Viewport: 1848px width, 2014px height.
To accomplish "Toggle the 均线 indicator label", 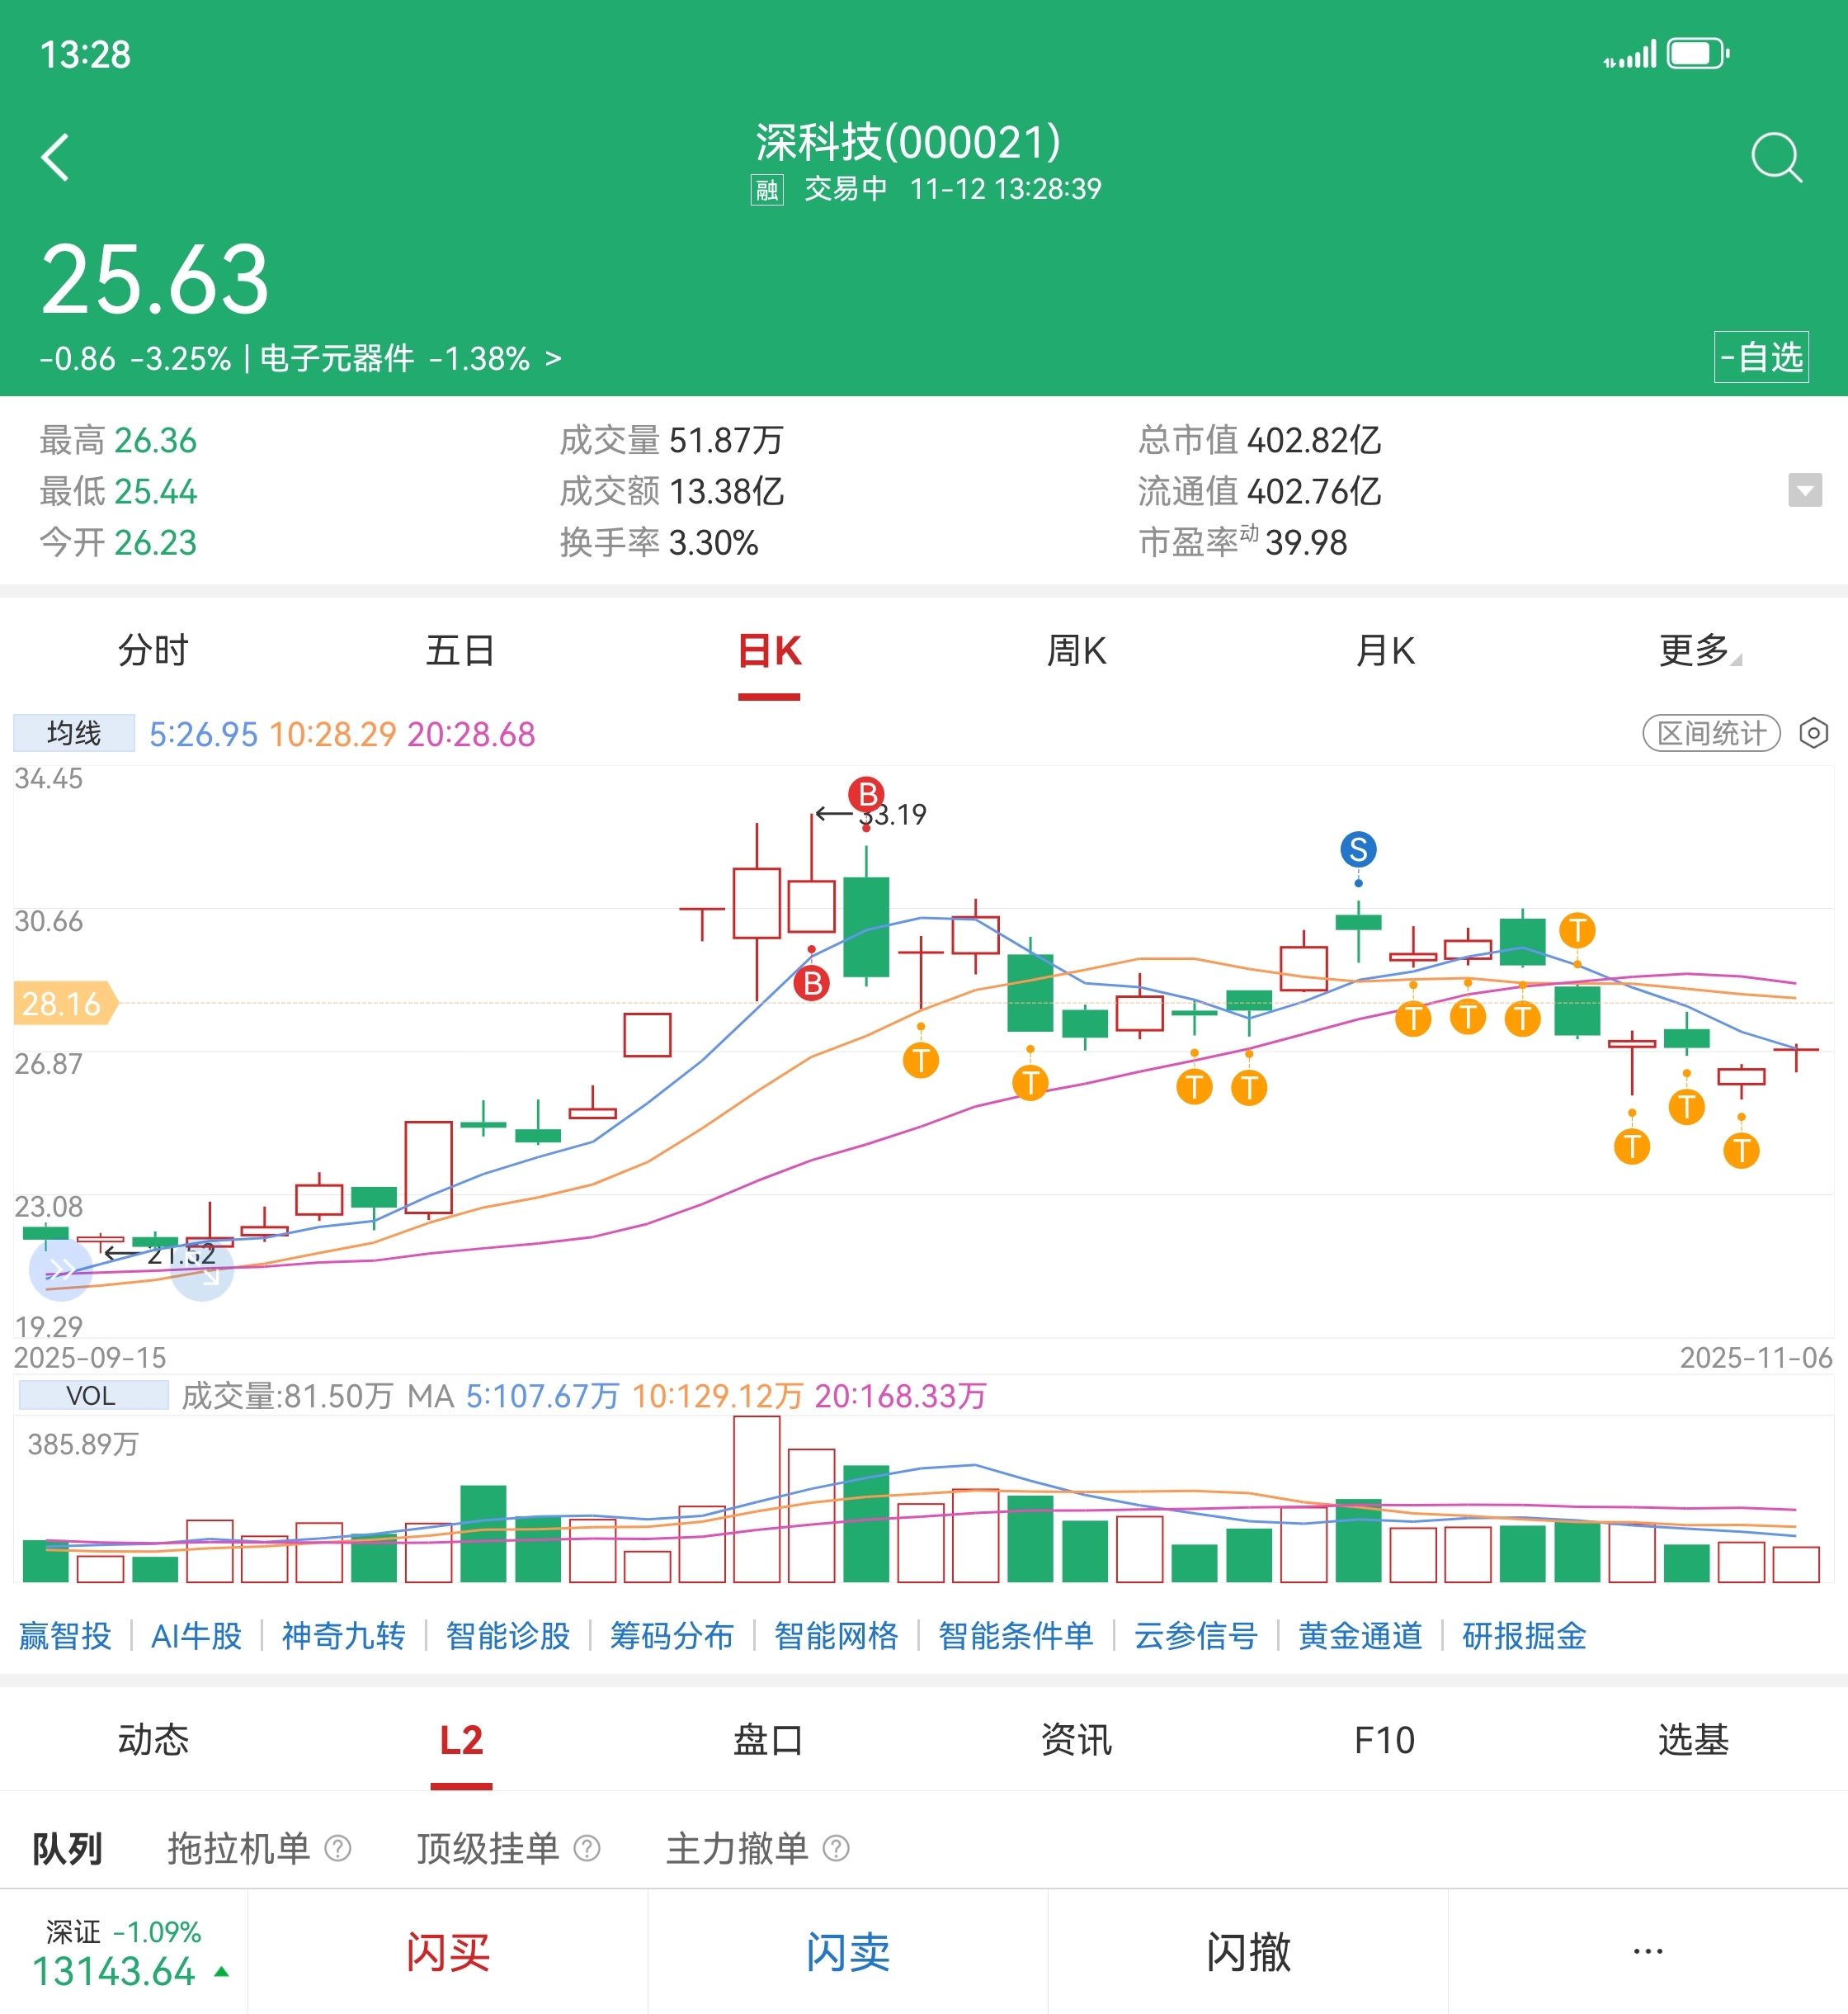I will (74, 733).
